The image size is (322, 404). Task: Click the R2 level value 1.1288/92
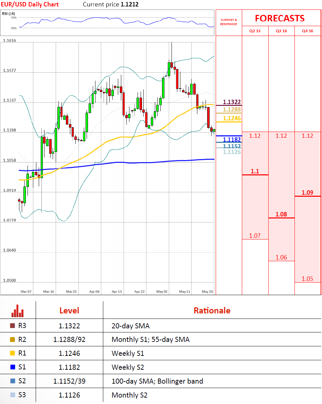click(69, 340)
